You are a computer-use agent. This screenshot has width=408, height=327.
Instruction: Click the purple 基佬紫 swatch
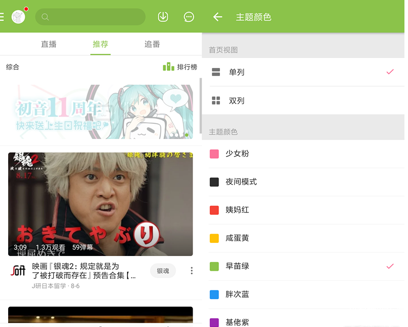pos(214,322)
